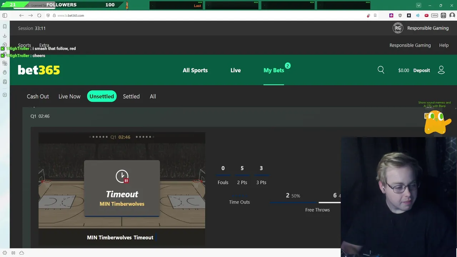The image size is (457, 257).
Task: Open All Sports navigation item
Action: [x=195, y=70]
